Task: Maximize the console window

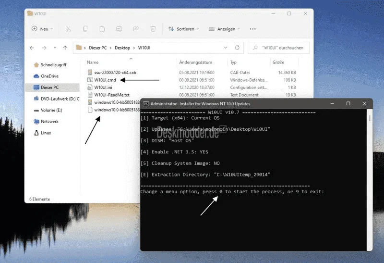Action: tap(348, 103)
